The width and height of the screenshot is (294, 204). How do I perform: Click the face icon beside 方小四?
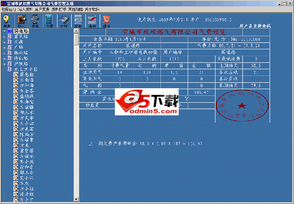point(16,123)
